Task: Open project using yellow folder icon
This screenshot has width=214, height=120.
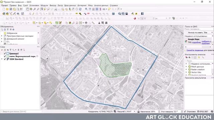Action: tap(7, 9)
